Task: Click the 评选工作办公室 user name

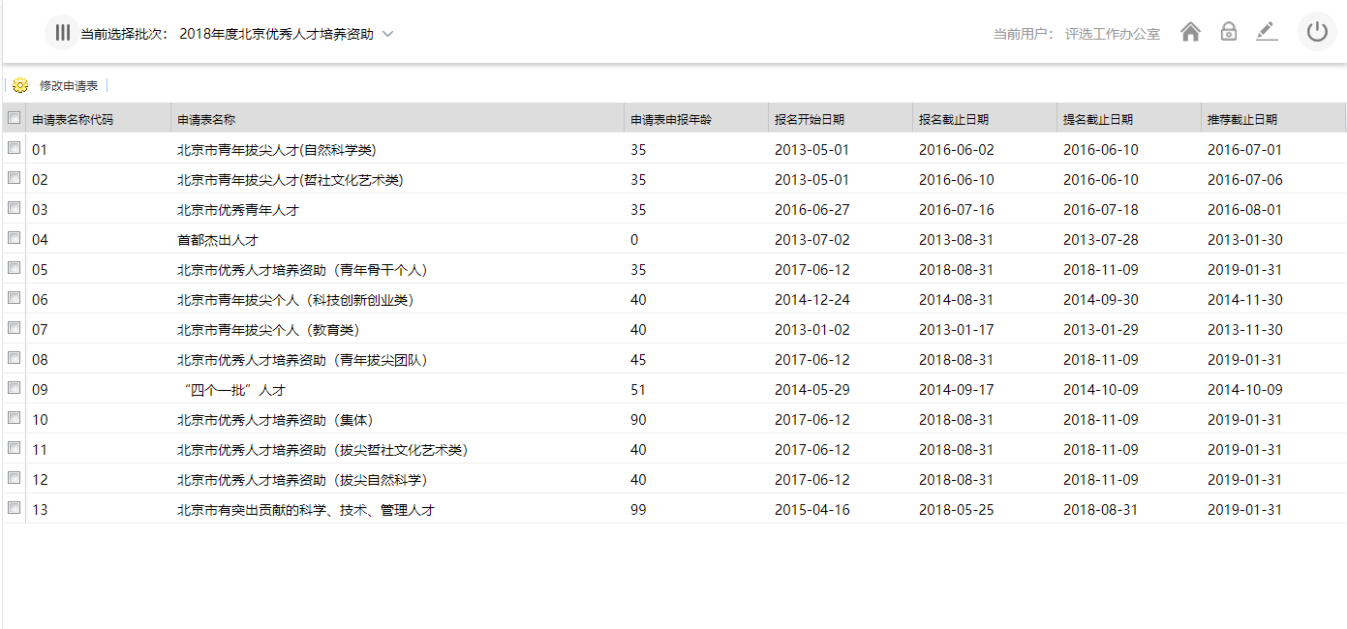Action: click(x=1112, y=34)
